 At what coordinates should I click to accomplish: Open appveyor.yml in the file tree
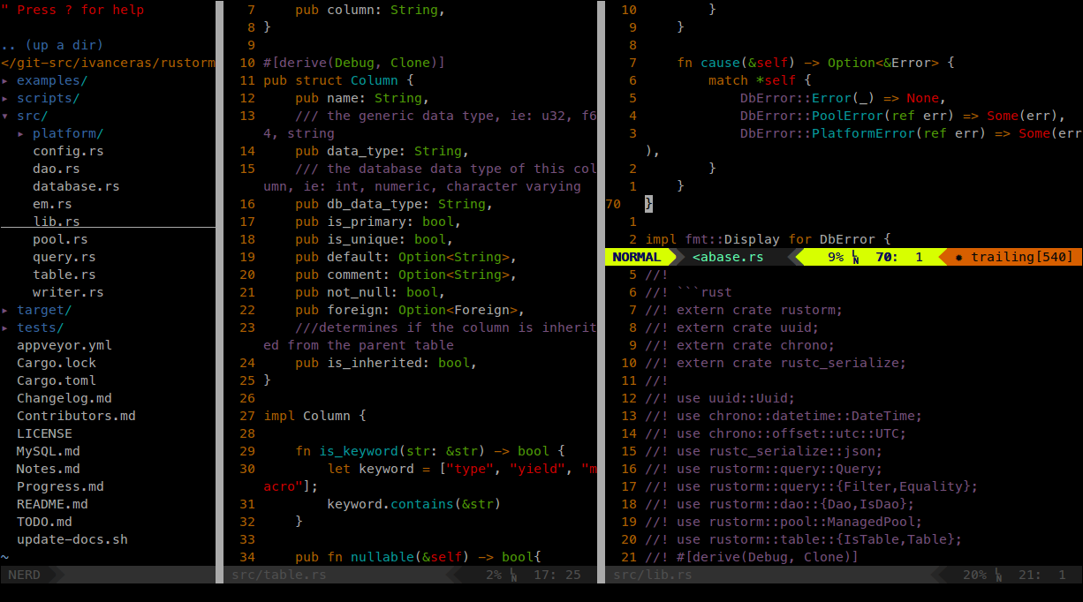tap(64, 345)
